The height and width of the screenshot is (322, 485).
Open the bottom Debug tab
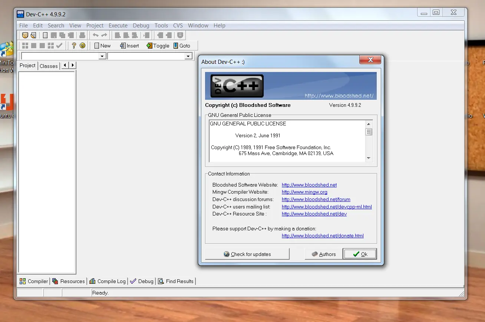142,281
